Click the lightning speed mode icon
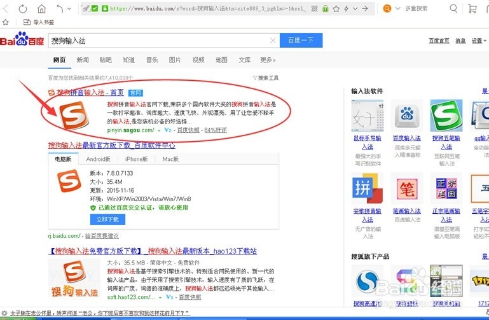The image size is (489, 320). pos(346,9)
